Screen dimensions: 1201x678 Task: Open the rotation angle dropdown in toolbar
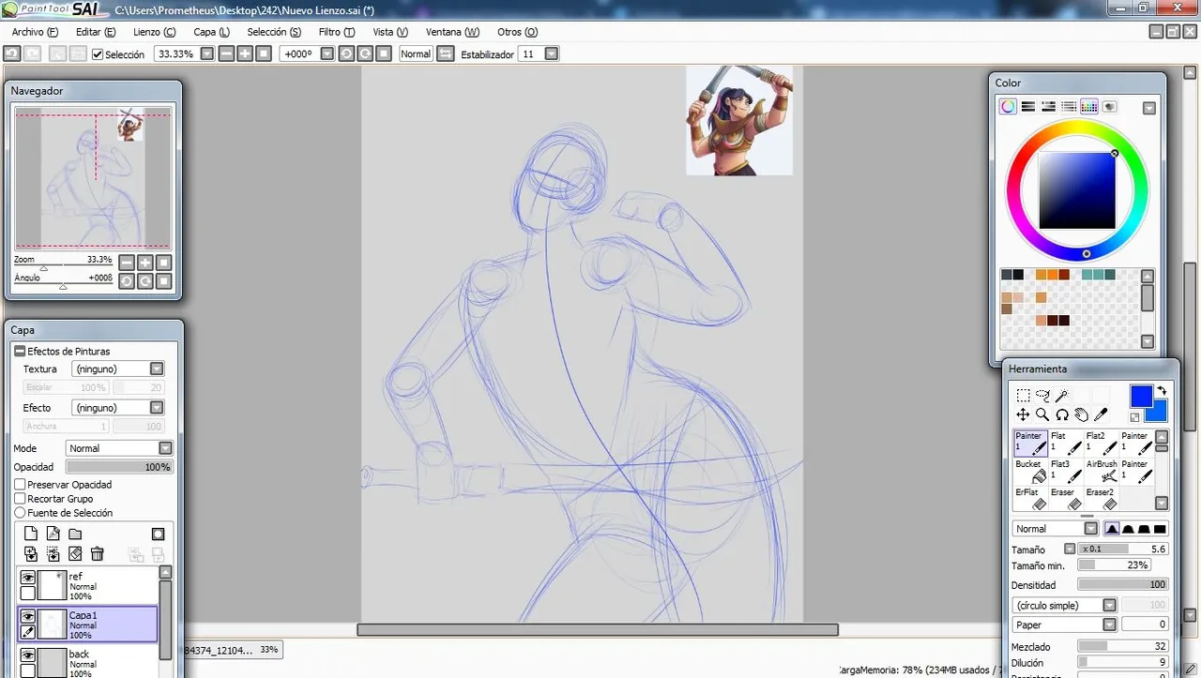point(327,54)
